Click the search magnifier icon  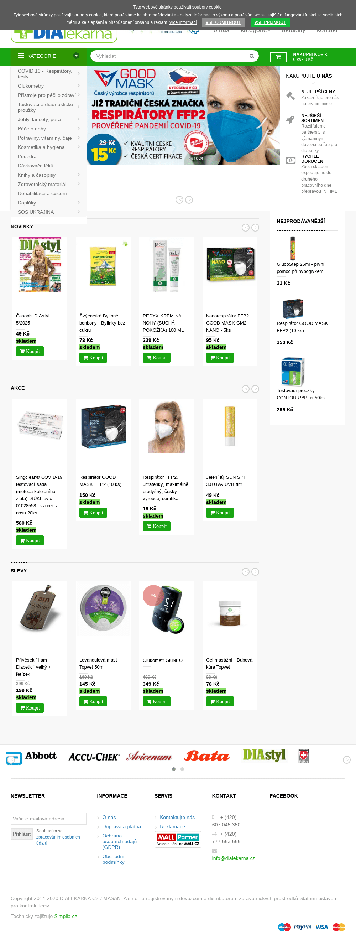251,56
